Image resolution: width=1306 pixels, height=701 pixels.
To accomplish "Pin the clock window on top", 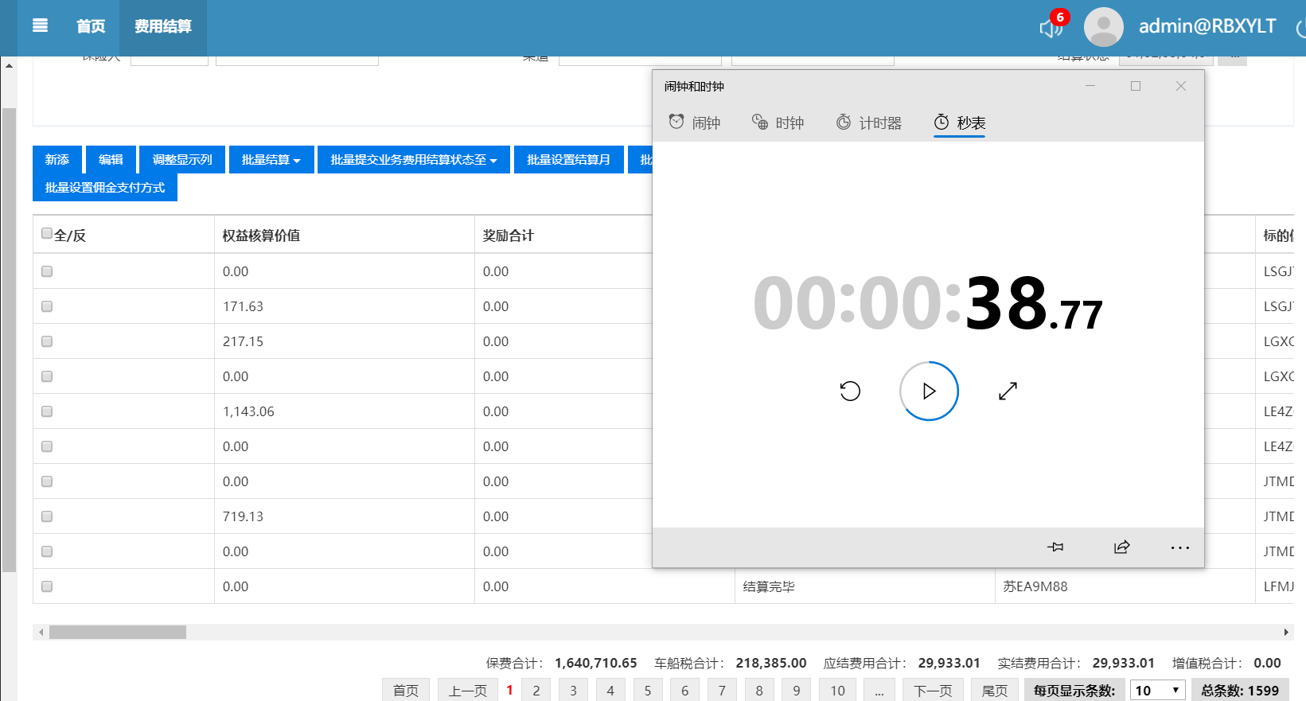I will click(x=1055, y=547).
